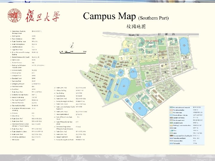Viewport: 215px width, 161px height.
Task: Click the 'Faculty apartment' legend swatch
Action: pyautogui.click(x=171, y=120)
